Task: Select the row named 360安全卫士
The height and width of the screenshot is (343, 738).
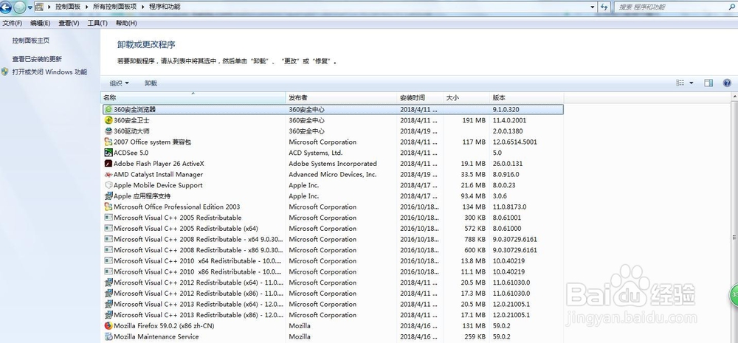Action: 333,120
